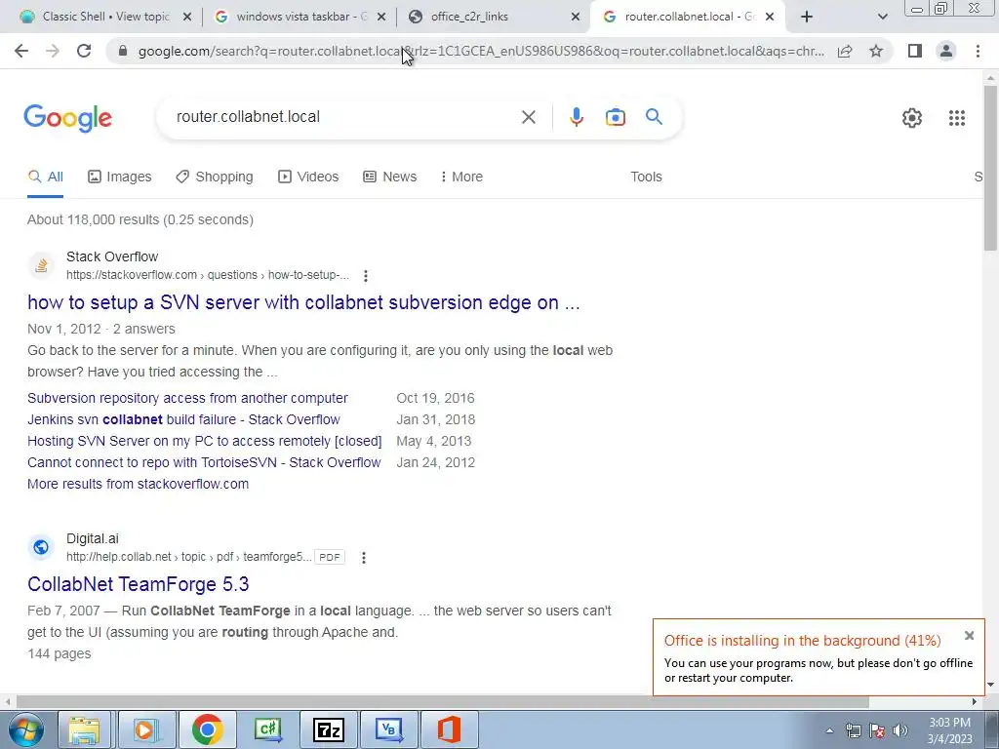Open the CollabNet TeamForge 5.3 result
The image size is (999, 749).
[139, 584]
